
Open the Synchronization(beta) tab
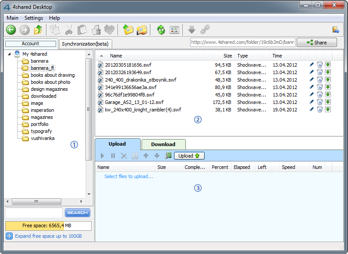coord(85,44)
